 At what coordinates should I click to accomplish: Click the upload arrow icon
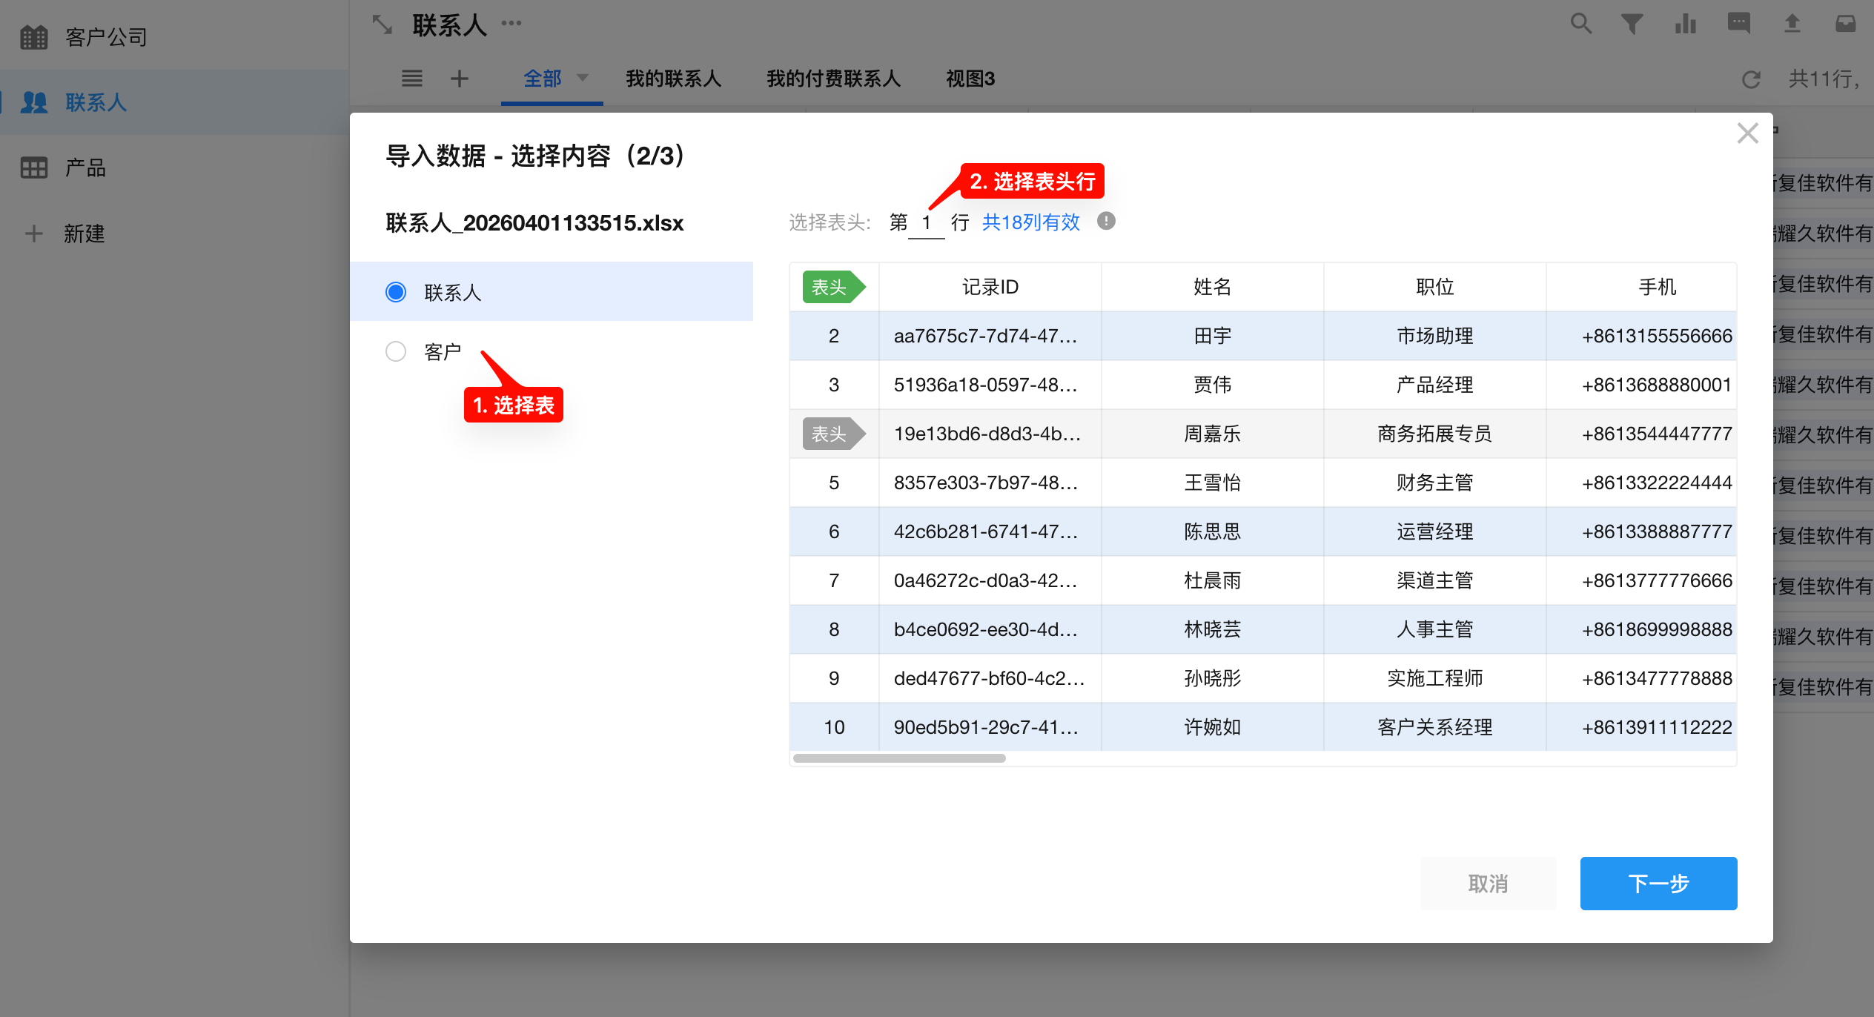click(1792, 24)
